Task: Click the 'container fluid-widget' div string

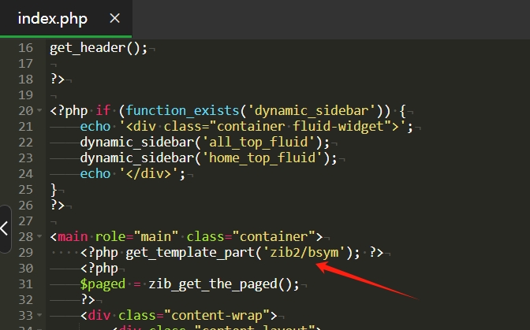Action: [x=260, y=127]
